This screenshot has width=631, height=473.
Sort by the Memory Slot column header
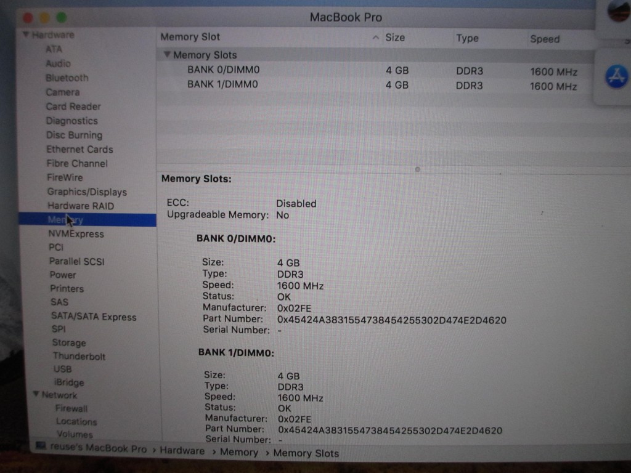tap(190, 37)
